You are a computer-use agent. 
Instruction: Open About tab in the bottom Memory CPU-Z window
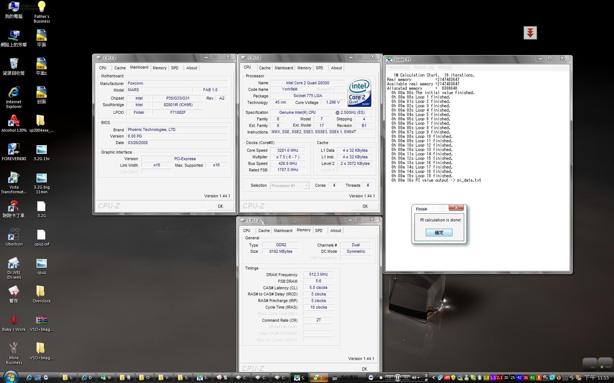point(336,231)
